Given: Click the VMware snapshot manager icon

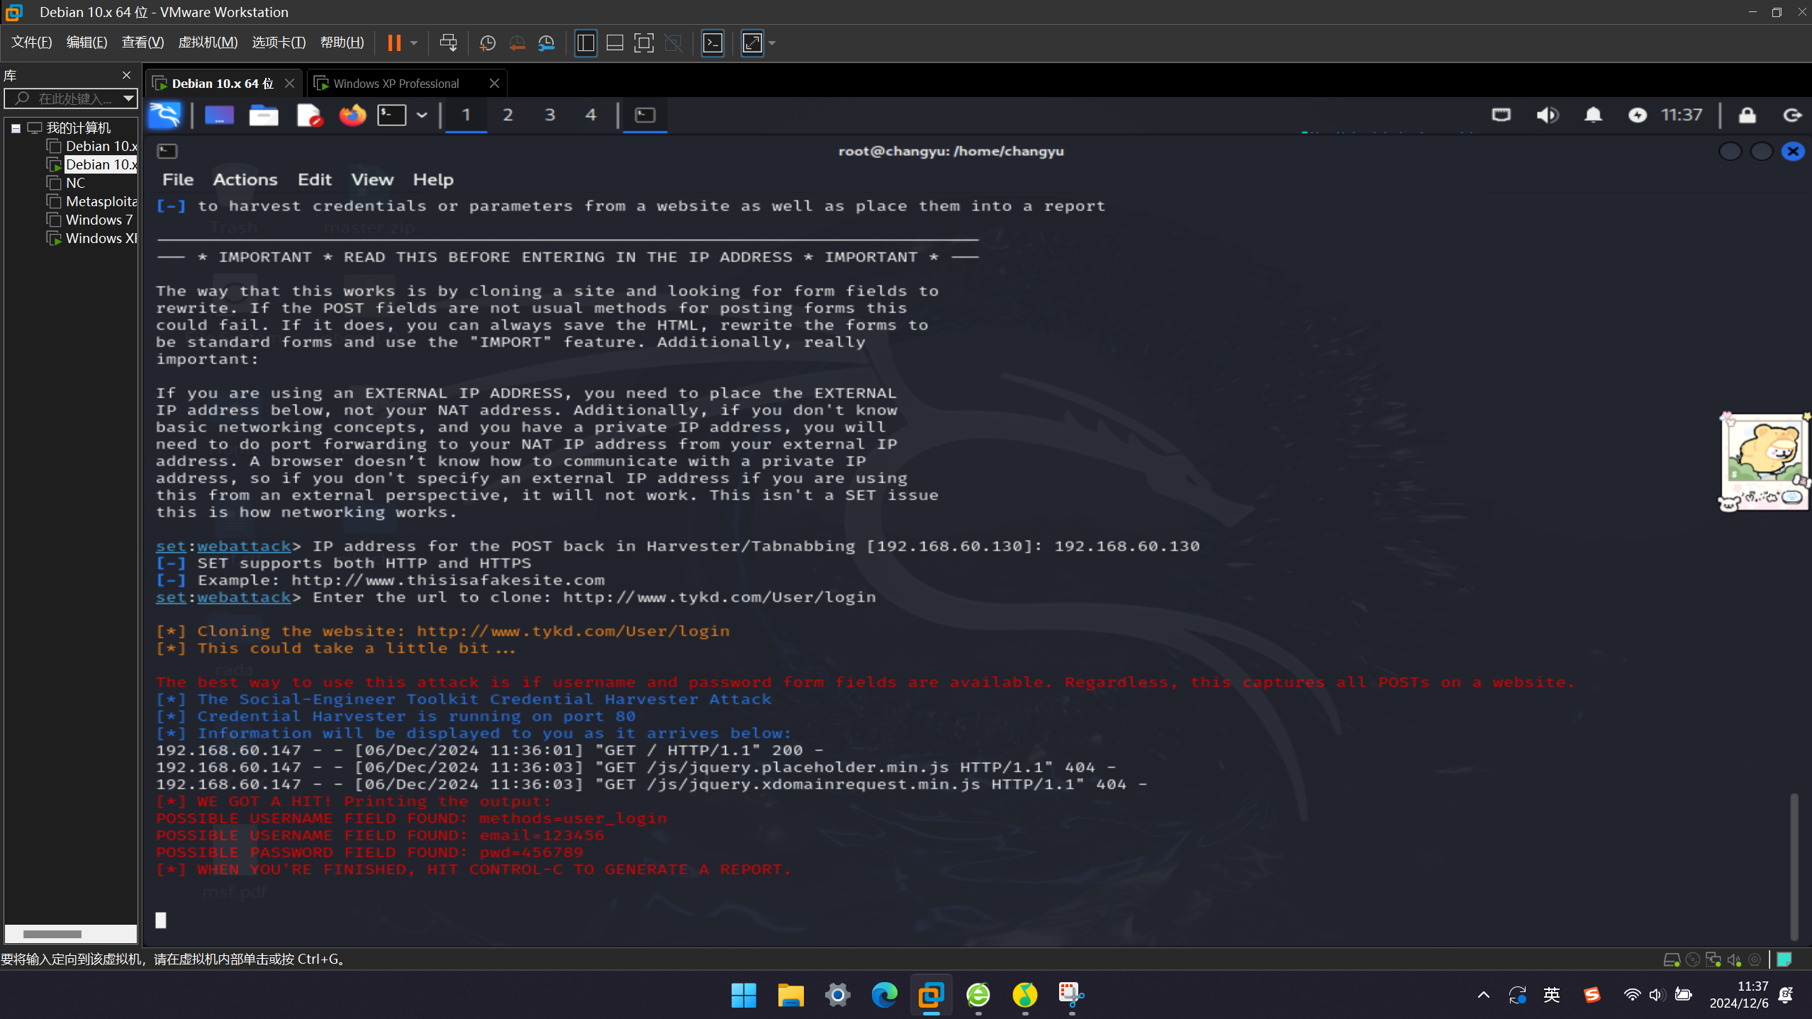Looking at the screenshot, I should pyautogui.click(x=547, y=43).
